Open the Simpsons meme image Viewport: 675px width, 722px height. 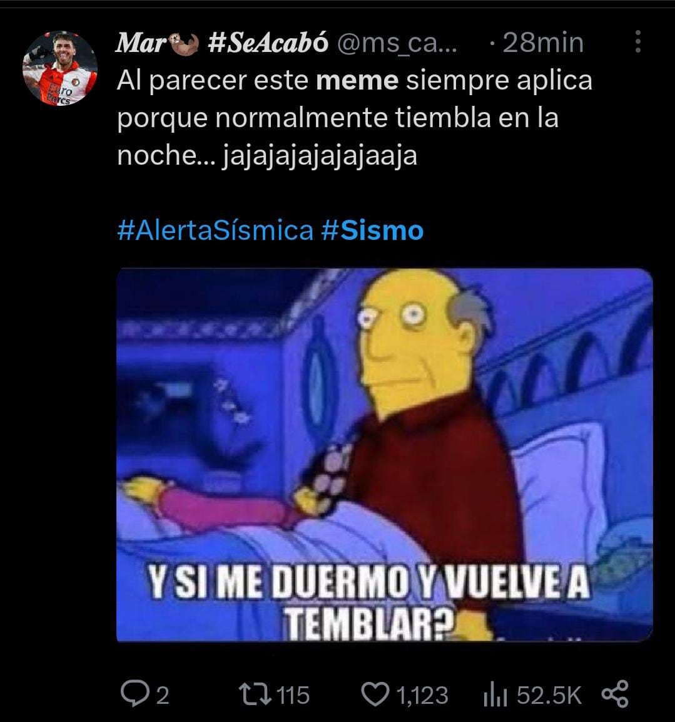pyautogui.click(x=385, y=455)
